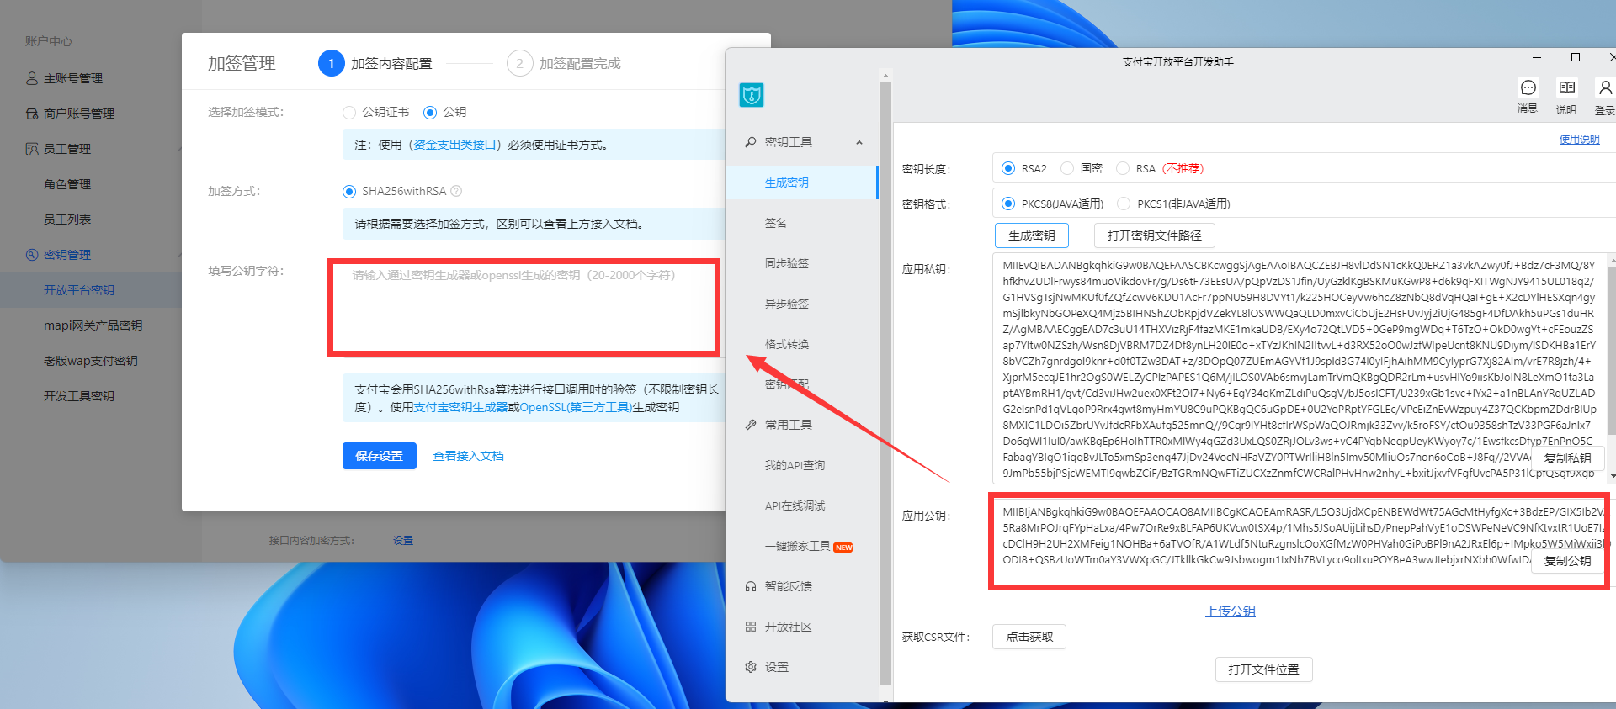The image size is (1616, 709).
Task: Click the 应用私钥 text box
Action: pyautogui.click(x=1300, y=368)
